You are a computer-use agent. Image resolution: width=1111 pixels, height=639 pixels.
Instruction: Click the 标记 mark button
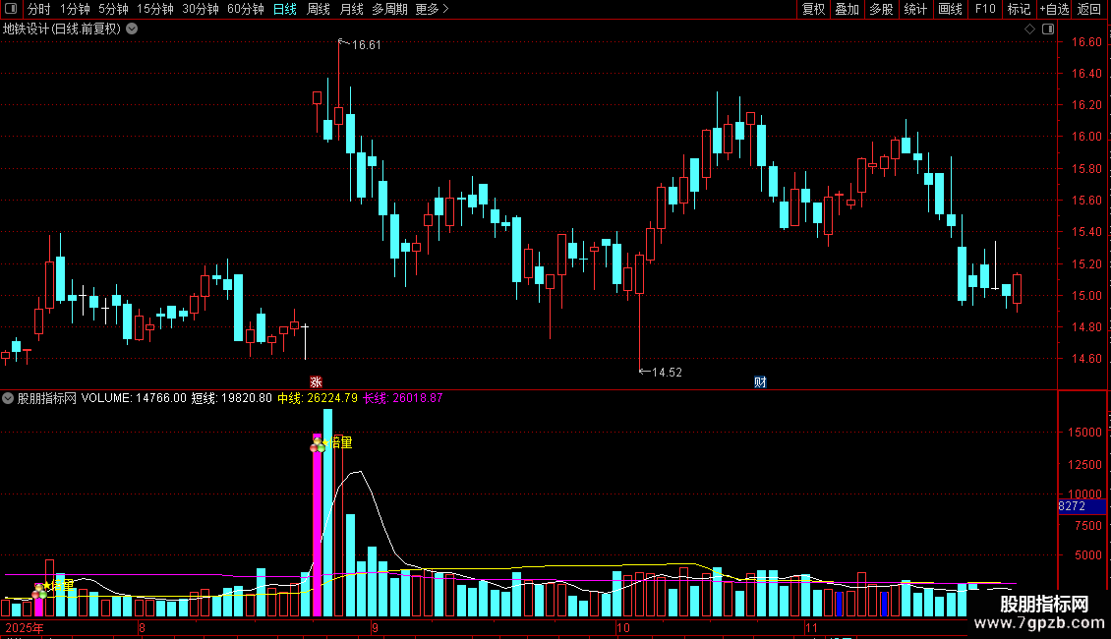(1019, 9)
